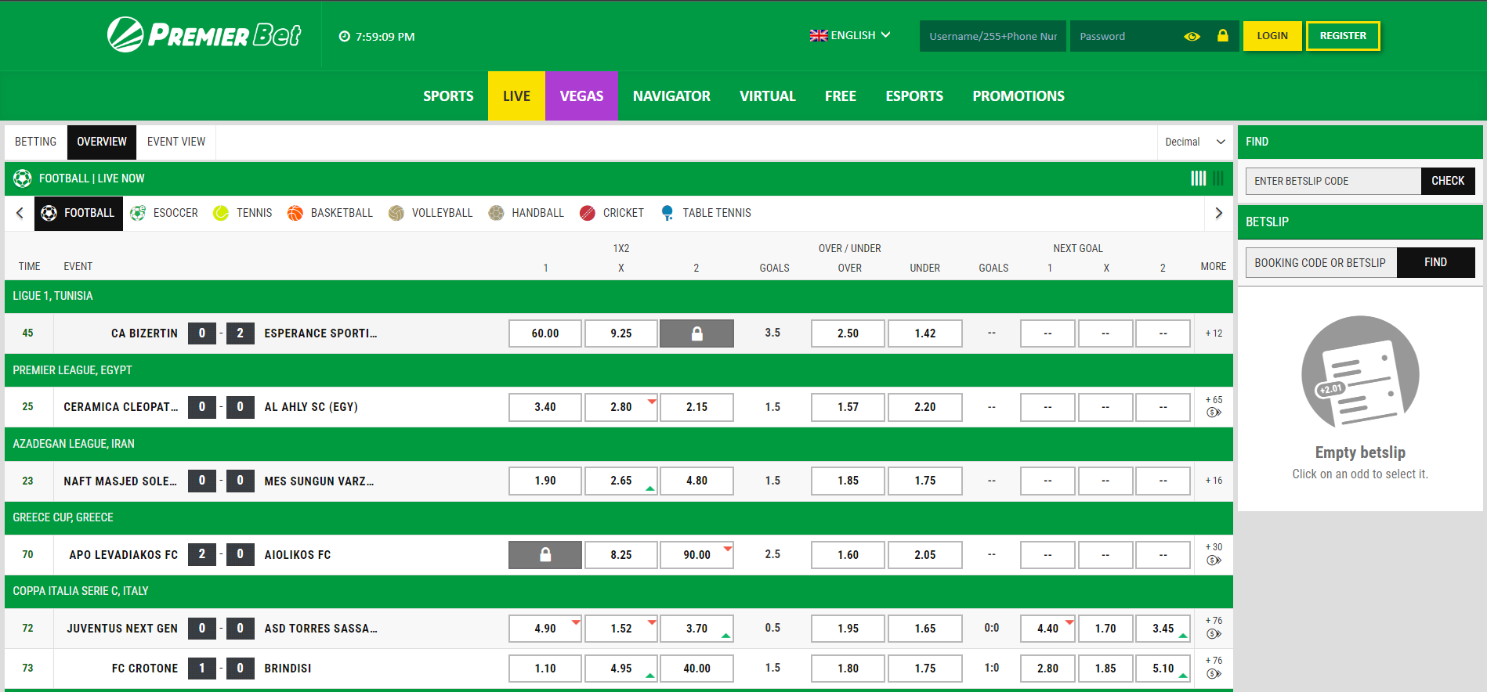Open the SPORTS menu
Viewport: 1487px width, 692px height.
click(x=448, y=96)
